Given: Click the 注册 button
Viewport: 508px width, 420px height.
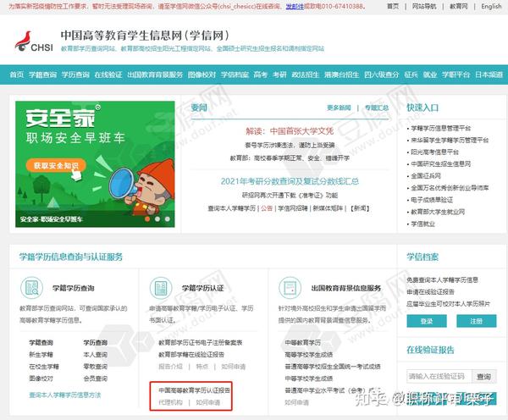Looking at the screenshot, I should (476, 321).
